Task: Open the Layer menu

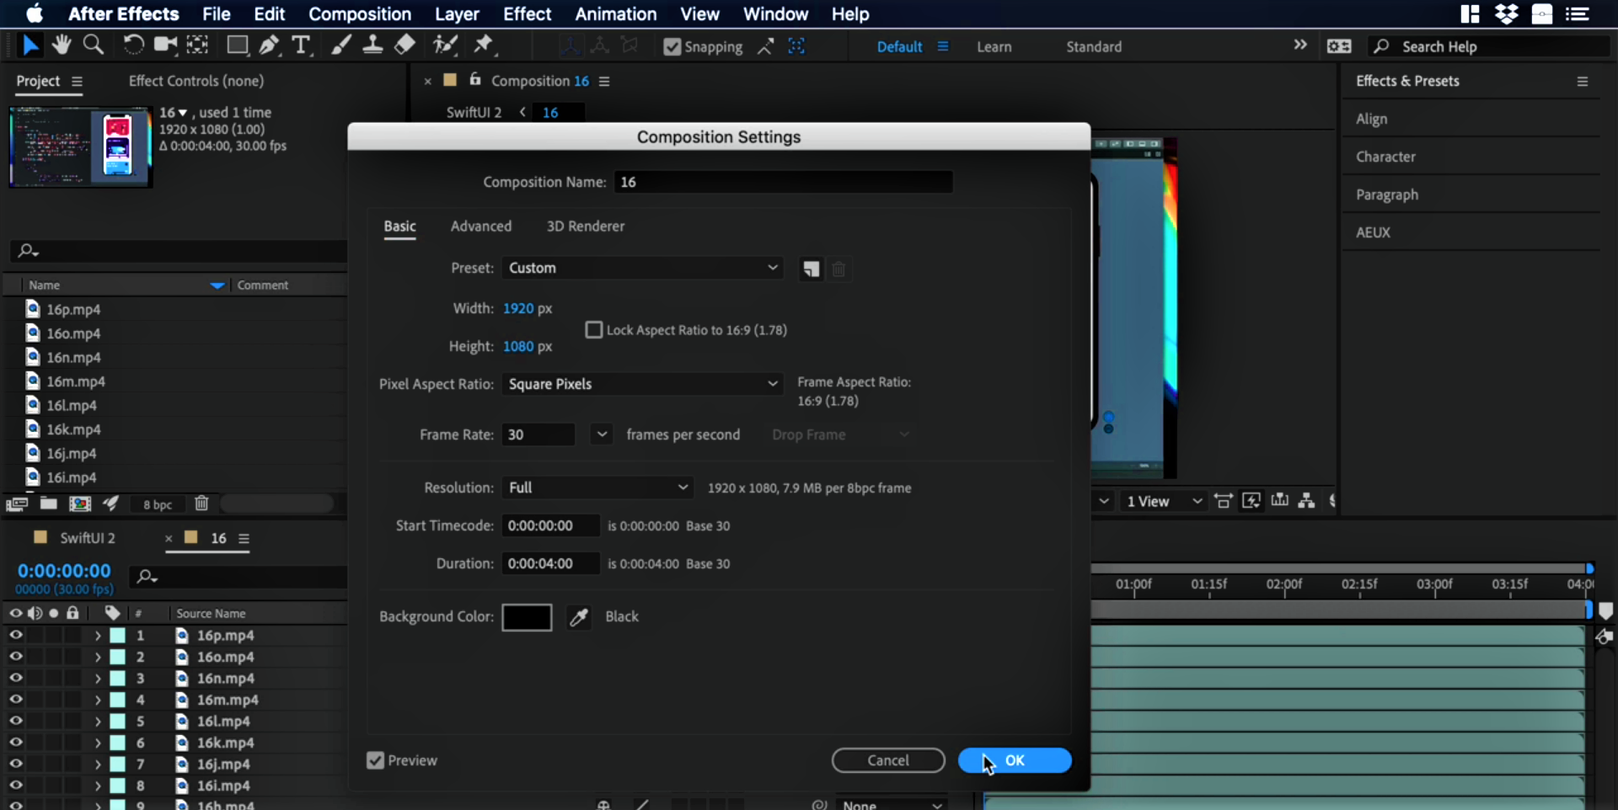Action: (457, 13)
